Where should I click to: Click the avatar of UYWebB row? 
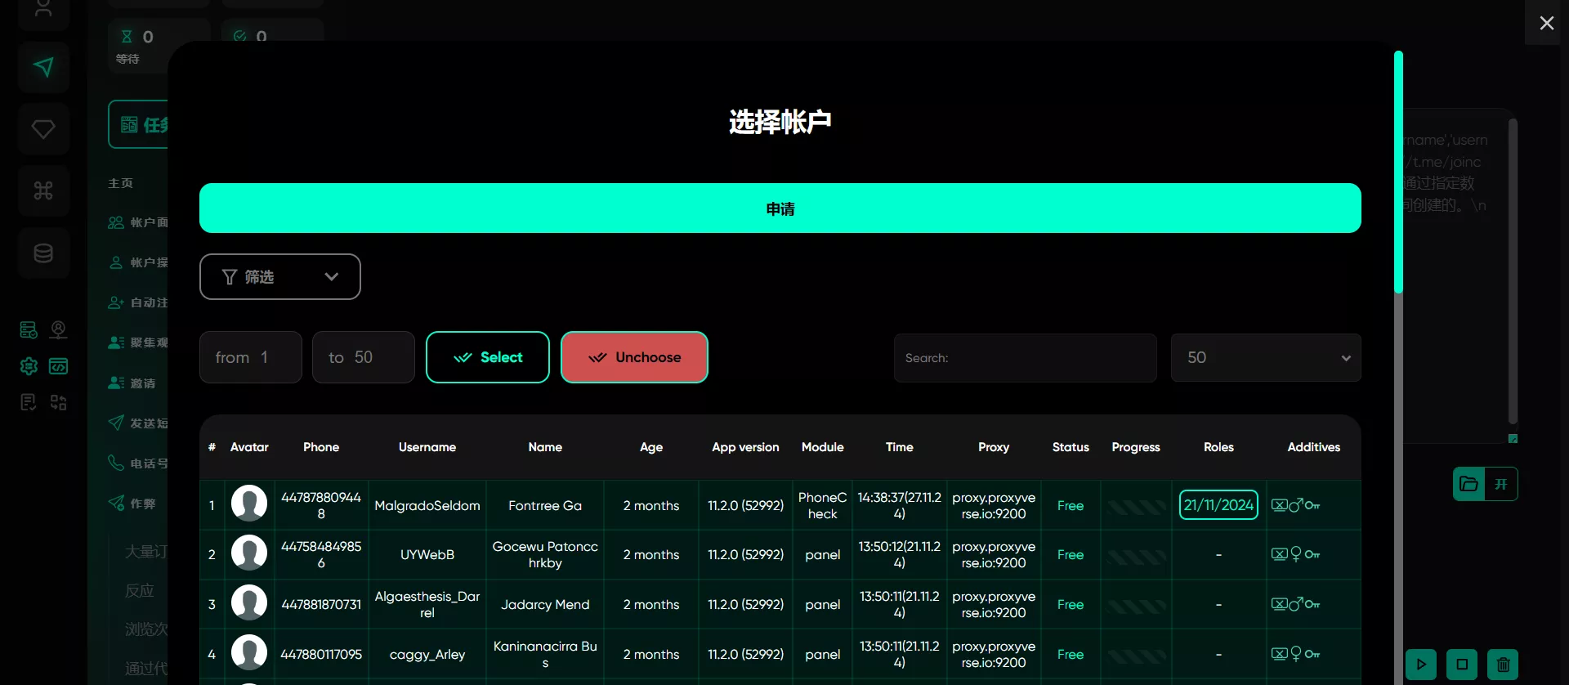coord(249,553)
